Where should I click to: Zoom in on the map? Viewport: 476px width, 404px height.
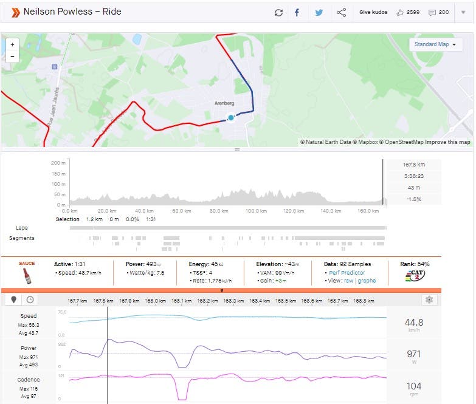[x=12, y=44]
